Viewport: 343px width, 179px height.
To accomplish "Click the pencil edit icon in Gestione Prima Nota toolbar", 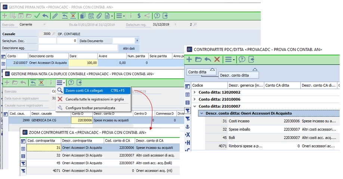I will [x=55, y=16].
